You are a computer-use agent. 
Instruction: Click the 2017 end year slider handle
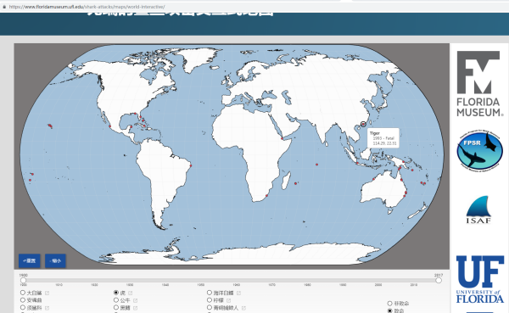pos(439,280)
